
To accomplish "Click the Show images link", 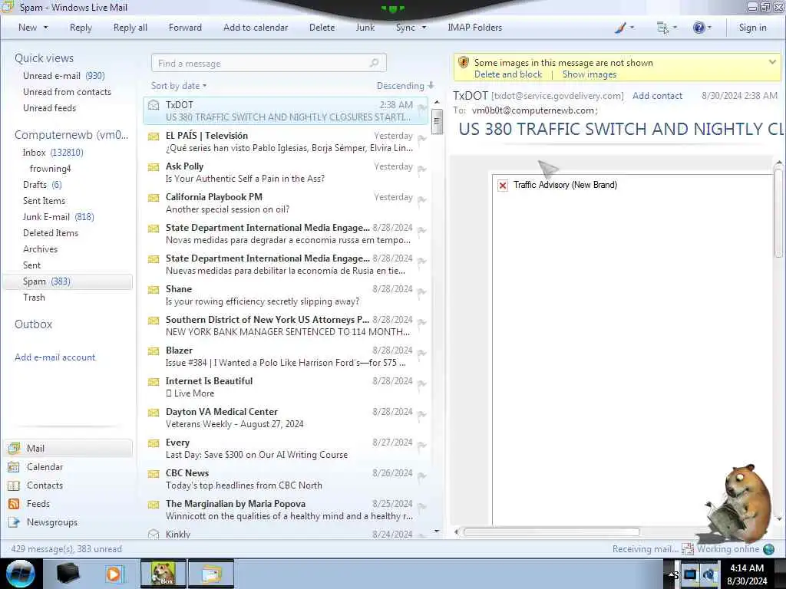I will (589, 74).
